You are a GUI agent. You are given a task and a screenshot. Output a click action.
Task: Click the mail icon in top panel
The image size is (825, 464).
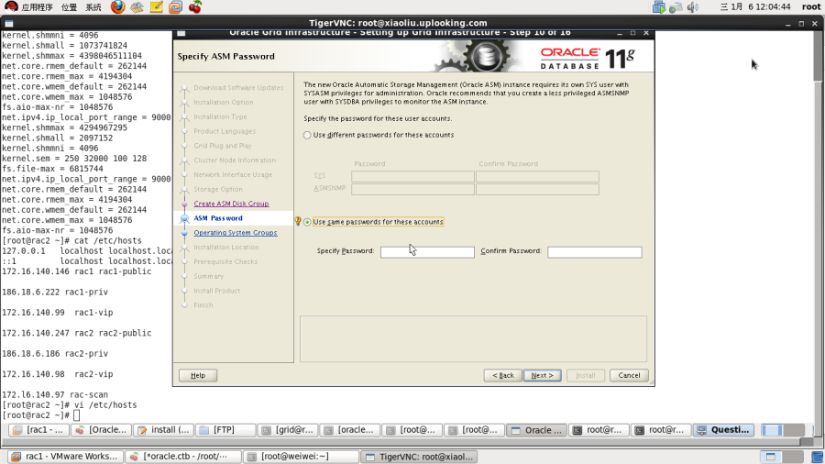137,6
